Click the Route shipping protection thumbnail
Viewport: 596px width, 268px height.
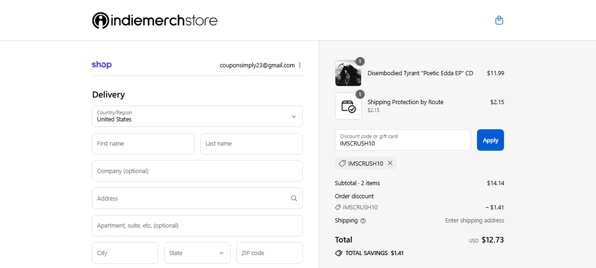point(348,106)
